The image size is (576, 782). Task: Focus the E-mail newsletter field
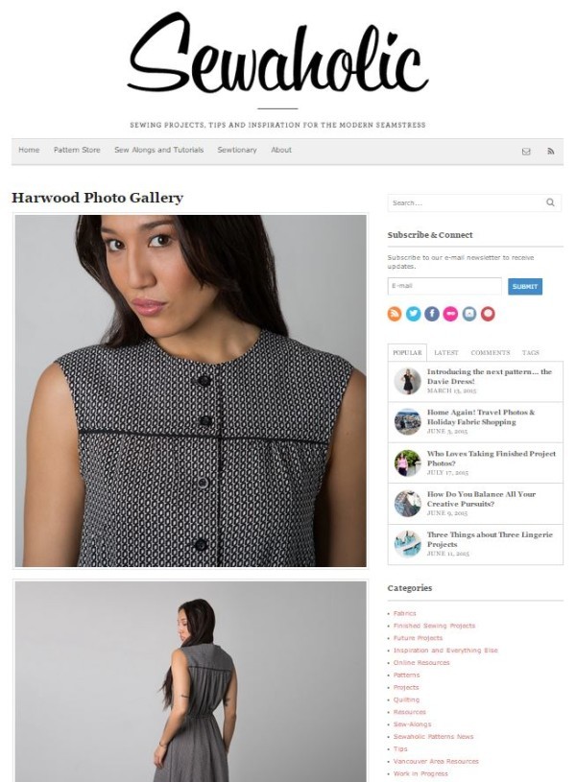click(444, 286)
